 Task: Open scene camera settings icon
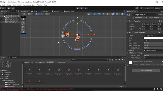[x=117, y=14]
